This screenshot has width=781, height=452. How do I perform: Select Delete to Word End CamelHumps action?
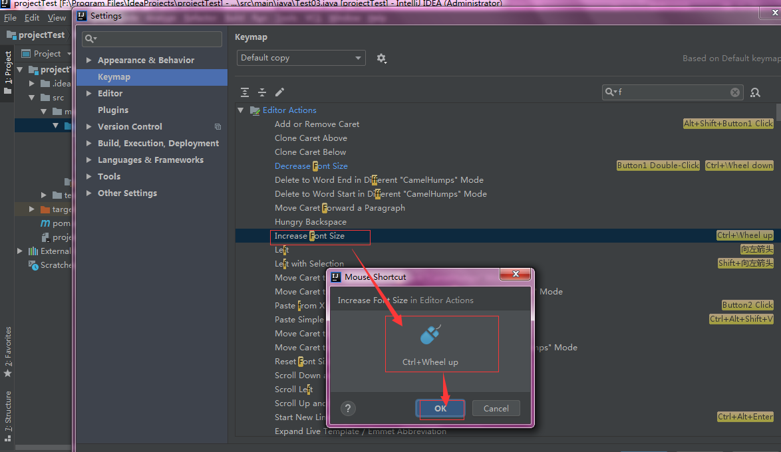[379, 179]
